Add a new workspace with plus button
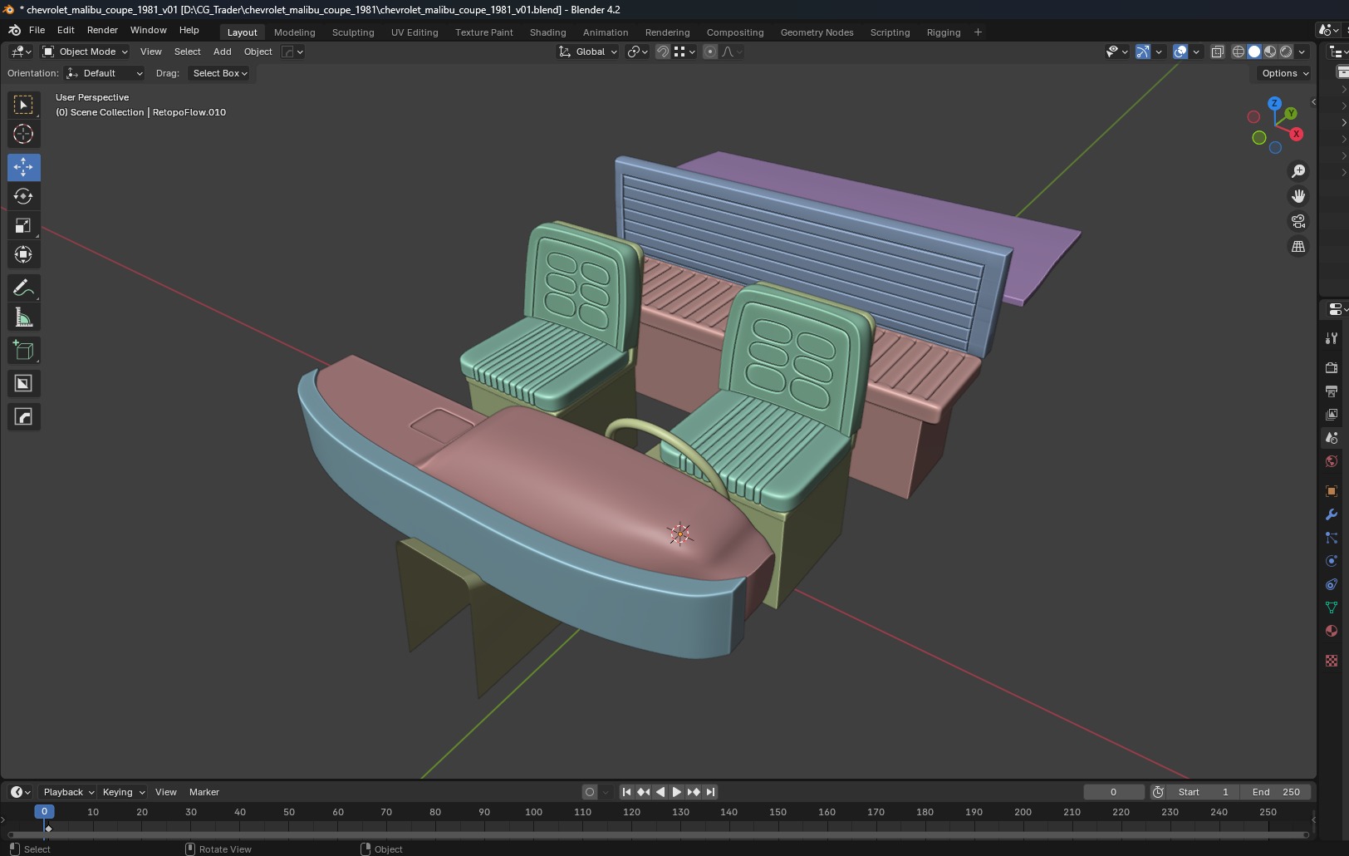This screenshot has height=856, width=1349. click(x=978, y=32)
